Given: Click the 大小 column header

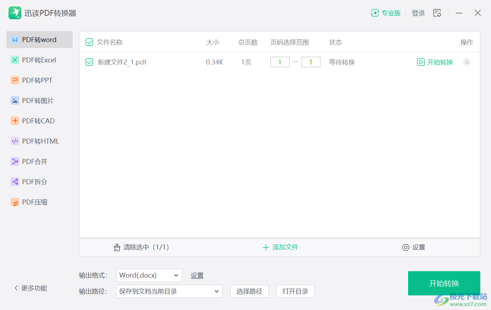Looking at the screenshot, I should [213, 42].
